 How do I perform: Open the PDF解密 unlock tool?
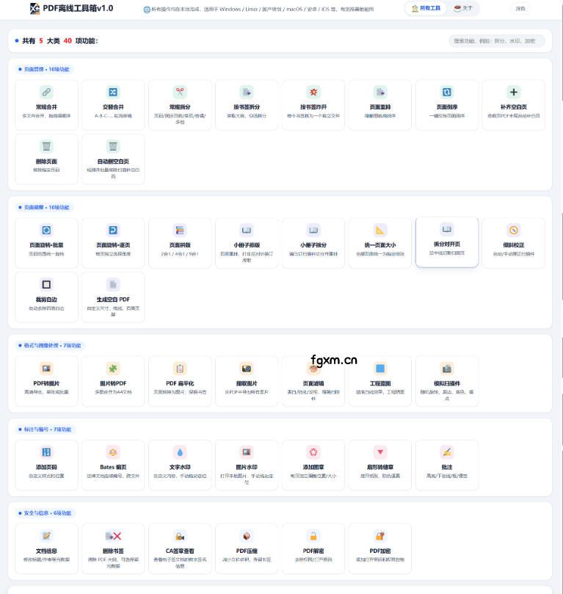coord(313,548)
